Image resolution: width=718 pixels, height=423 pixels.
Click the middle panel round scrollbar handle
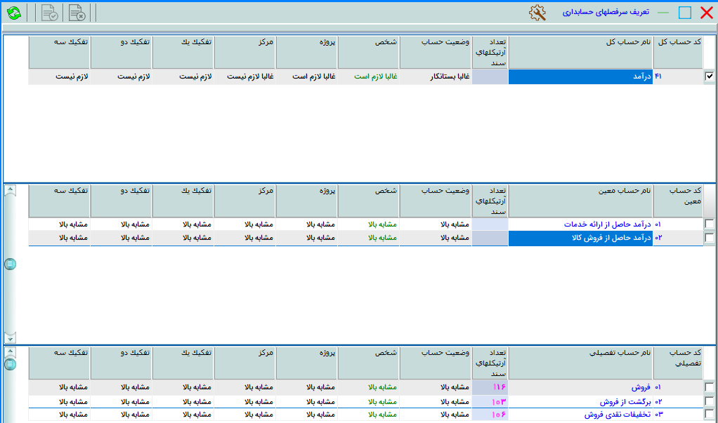click(10, 264)
